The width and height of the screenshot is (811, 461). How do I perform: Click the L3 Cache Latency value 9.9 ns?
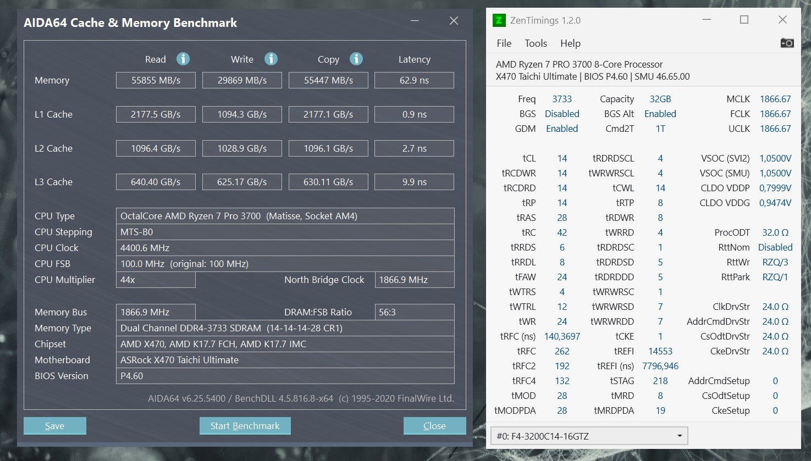click(414, 182)
